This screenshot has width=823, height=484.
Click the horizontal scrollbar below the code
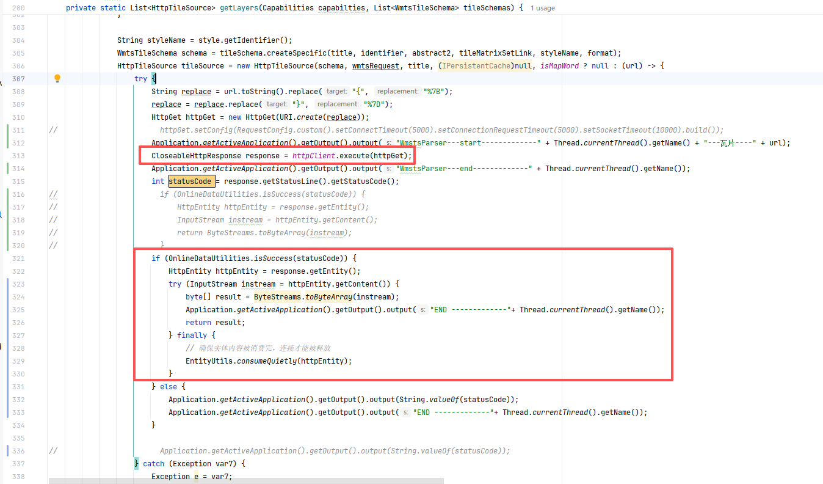pyautogui.click(x=247, y=481)
